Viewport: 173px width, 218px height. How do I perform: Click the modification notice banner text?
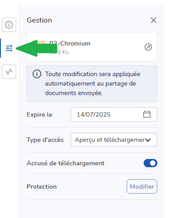point(93,83)
